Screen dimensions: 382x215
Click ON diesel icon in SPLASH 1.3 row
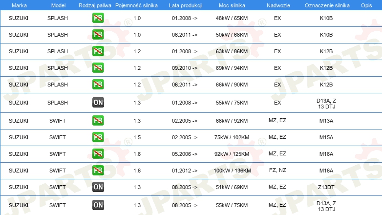(98, 103)
